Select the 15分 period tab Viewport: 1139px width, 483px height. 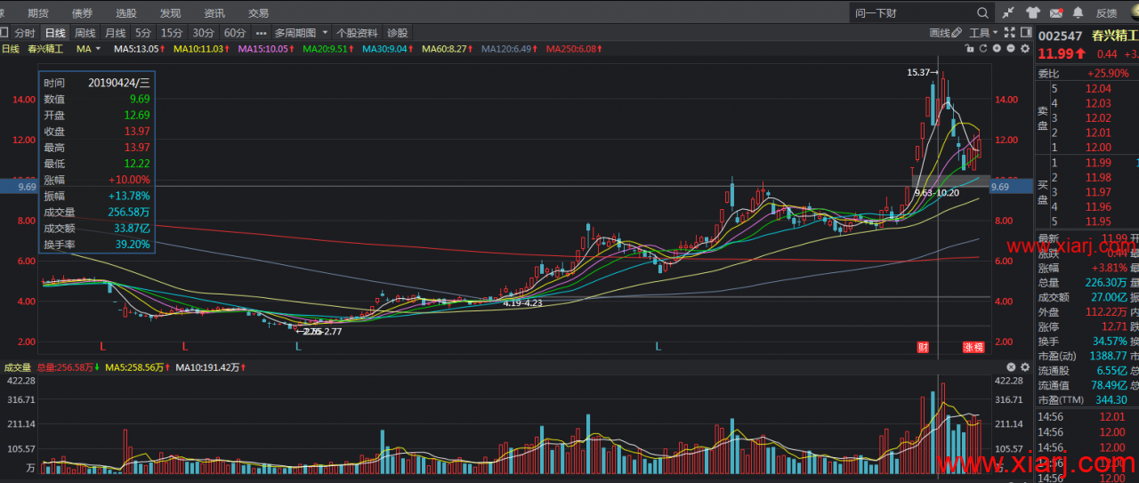tap(172, 33)
